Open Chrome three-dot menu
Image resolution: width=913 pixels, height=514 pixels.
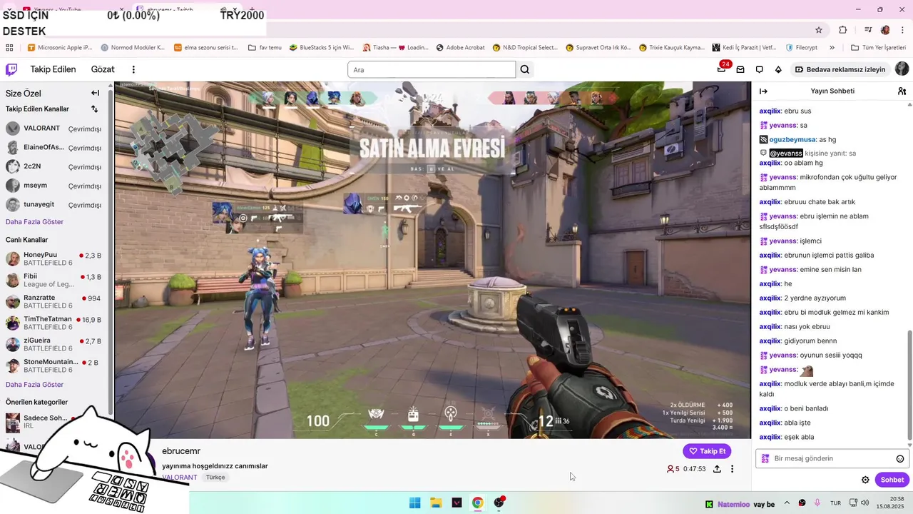pyautogui.click(x=902, y=30)
